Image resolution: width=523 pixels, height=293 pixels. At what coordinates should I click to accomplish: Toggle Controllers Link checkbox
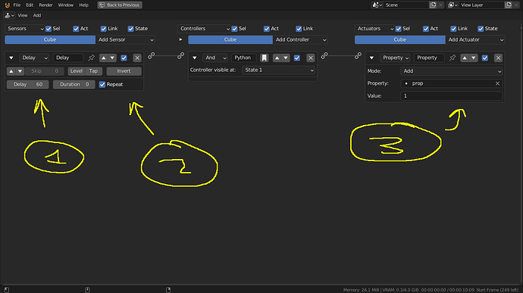coord(299,29)
